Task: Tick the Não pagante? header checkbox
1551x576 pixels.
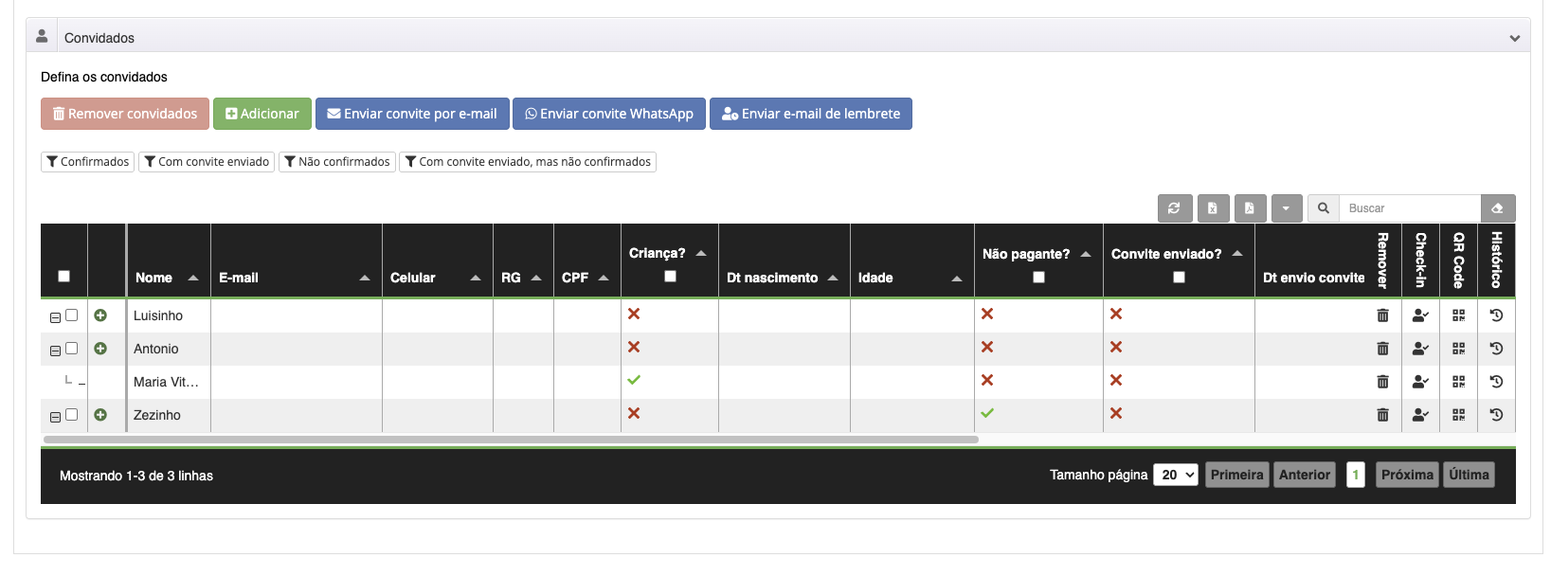Action: click(x=1039, y=278)
